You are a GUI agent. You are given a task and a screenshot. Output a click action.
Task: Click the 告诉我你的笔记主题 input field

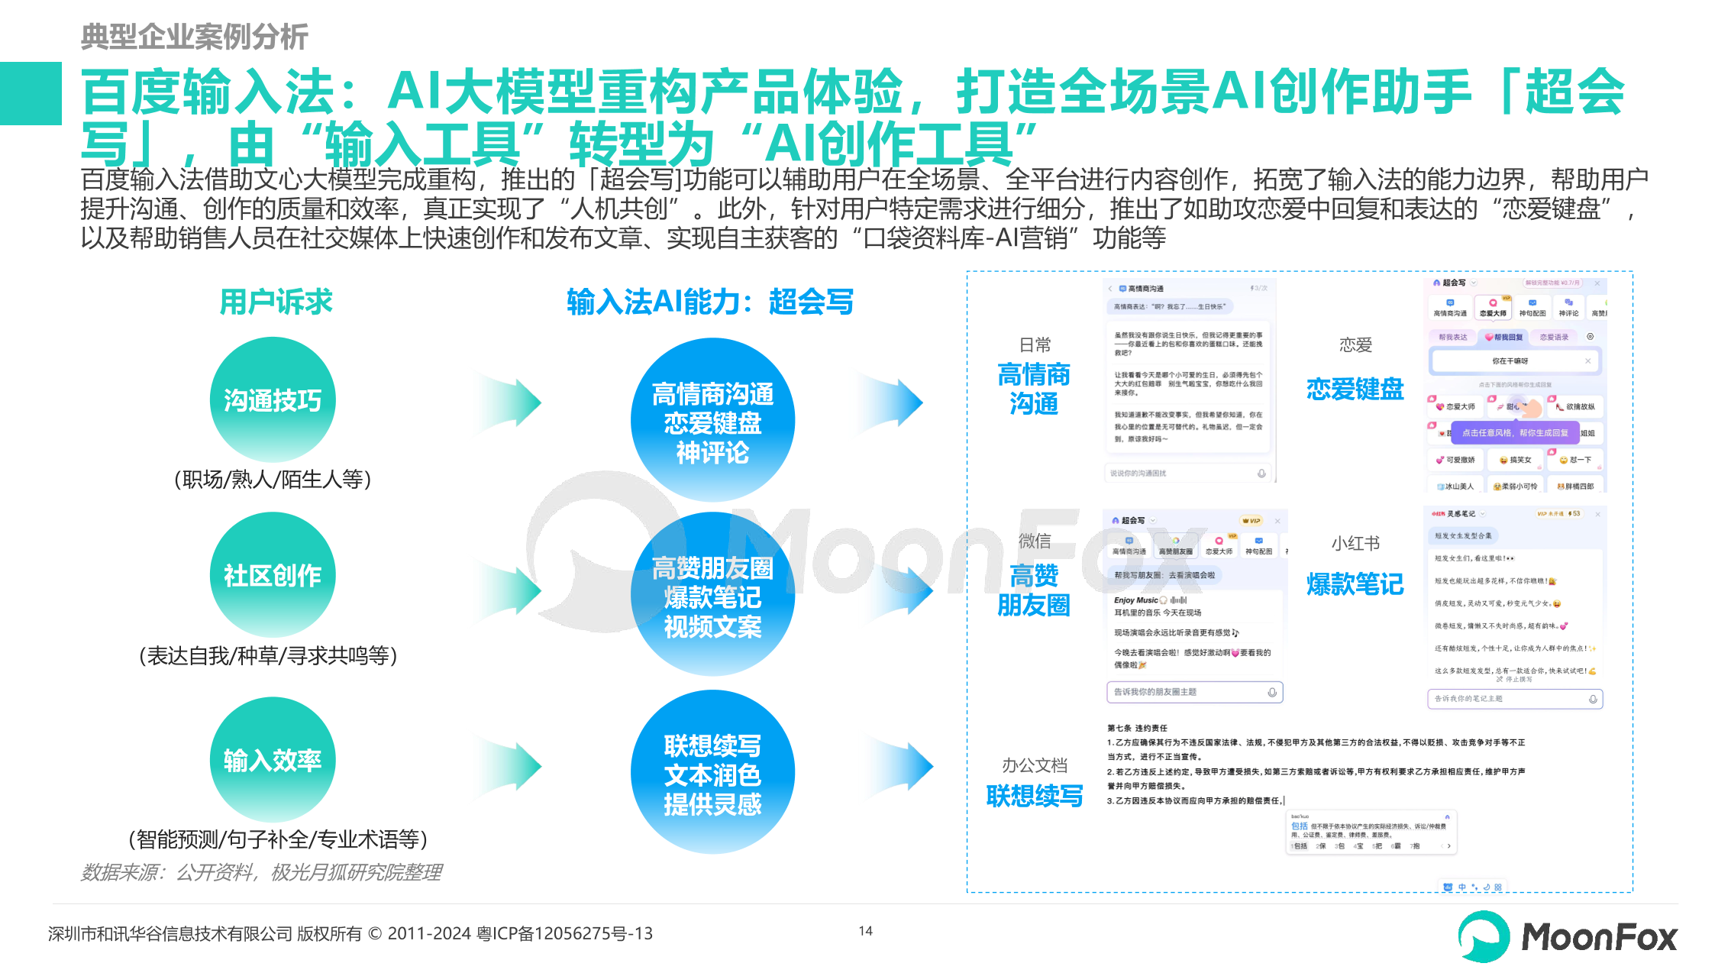tap(1515, 699)
